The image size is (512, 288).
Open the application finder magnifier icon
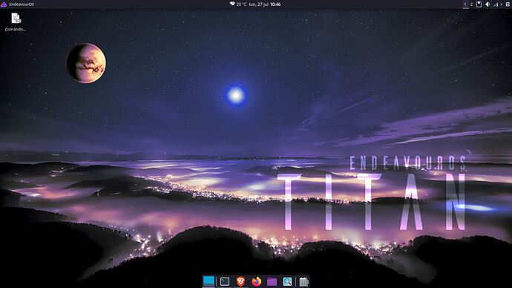coord(287,281)
